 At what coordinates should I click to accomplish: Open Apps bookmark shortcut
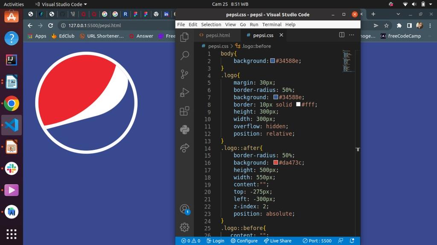point(37,36)
